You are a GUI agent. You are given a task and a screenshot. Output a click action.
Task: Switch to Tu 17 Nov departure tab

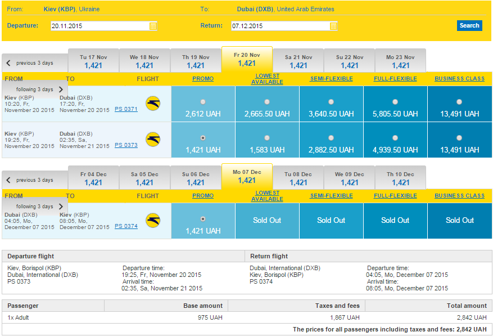click(93, 61)
